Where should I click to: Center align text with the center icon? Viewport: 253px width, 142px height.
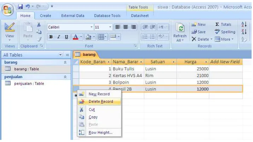point(125,27)
